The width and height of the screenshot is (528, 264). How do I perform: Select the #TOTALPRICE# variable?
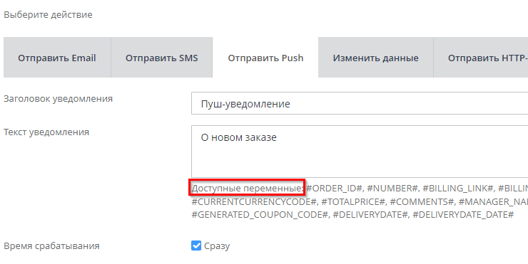point(353,202)
